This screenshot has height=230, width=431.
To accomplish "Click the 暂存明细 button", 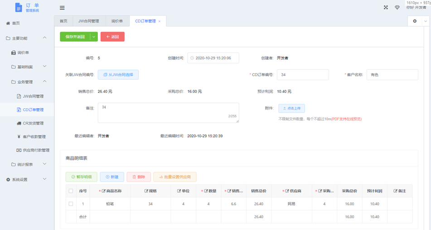I will (x=82, y=177).
